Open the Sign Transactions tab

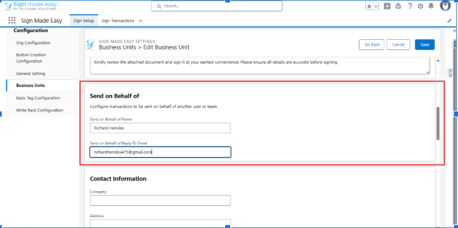pyautogui.click(x=118, y=20)
